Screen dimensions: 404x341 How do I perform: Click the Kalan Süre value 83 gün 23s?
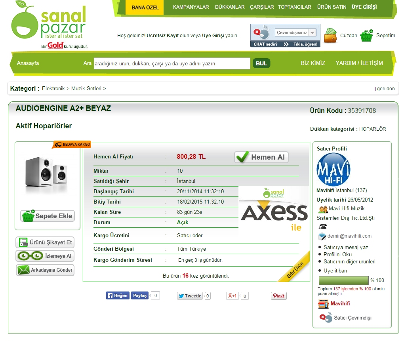point(190,212)
